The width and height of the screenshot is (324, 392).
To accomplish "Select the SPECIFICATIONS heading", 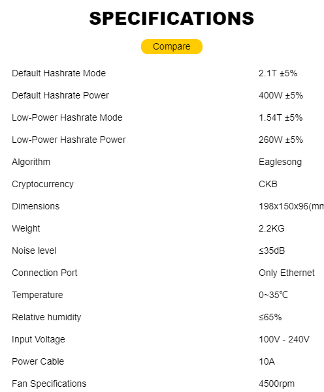I will tap(172, 18).
